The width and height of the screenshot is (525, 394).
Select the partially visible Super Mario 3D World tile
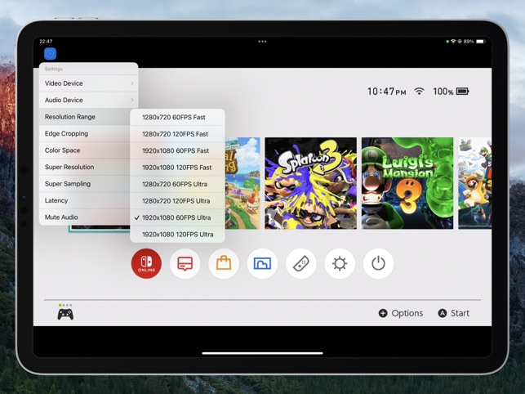pos(474,183)
